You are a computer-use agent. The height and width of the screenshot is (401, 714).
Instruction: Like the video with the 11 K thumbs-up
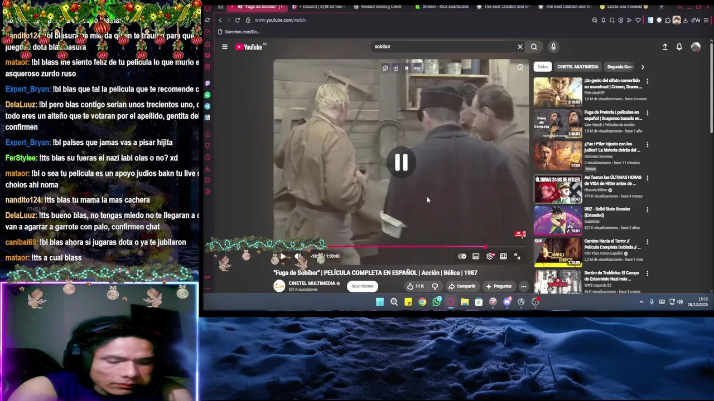point(416,286)
